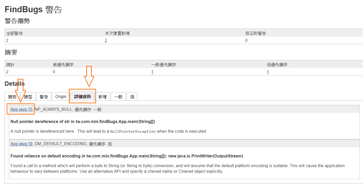The width and height of the screenshot is (363, 186).
Task: Open the 1 link under 低優先順序
Action: click(268, 72)
